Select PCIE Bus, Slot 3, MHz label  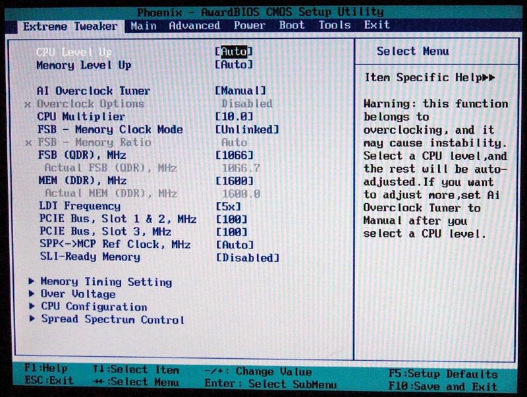105,231
